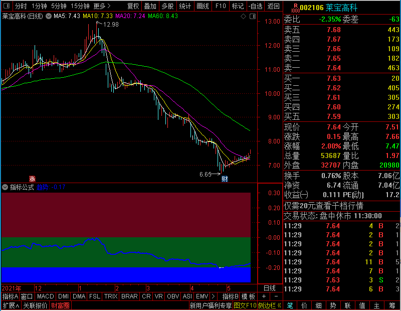Select the 值 value tab

click(362, 305)
